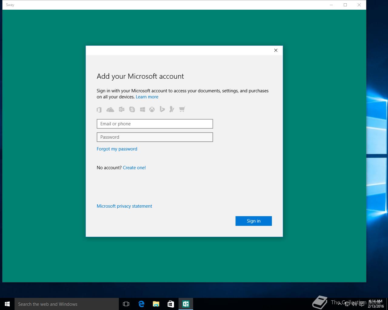Image resolution: width=388 pixels, height=310 pixels.
Task: Open the Learn more link
Action: coord(147,97)
